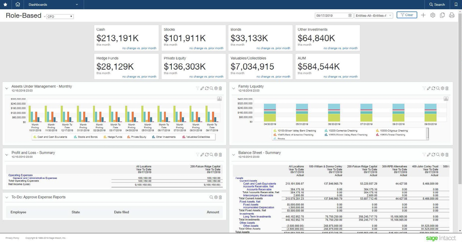Open Balance Sheet - Summary gear settings
462x242 pixels.
coord(442,155)
